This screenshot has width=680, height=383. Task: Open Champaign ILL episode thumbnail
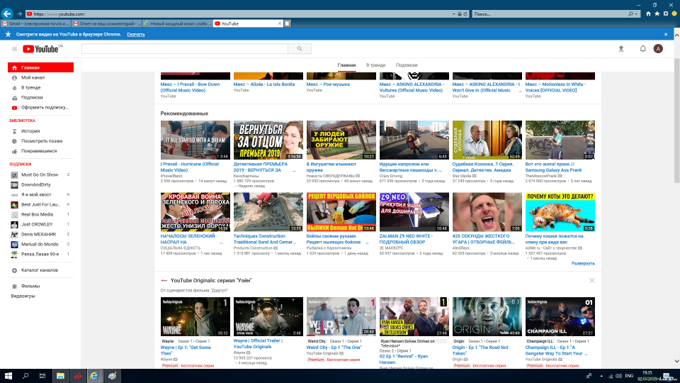pyautogui.click(x=560, y=317)
